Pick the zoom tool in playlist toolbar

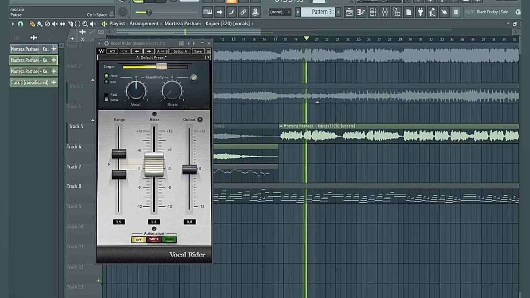pos(85,24)
